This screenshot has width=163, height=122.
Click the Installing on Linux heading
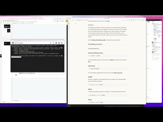click(x=95, y=44)
